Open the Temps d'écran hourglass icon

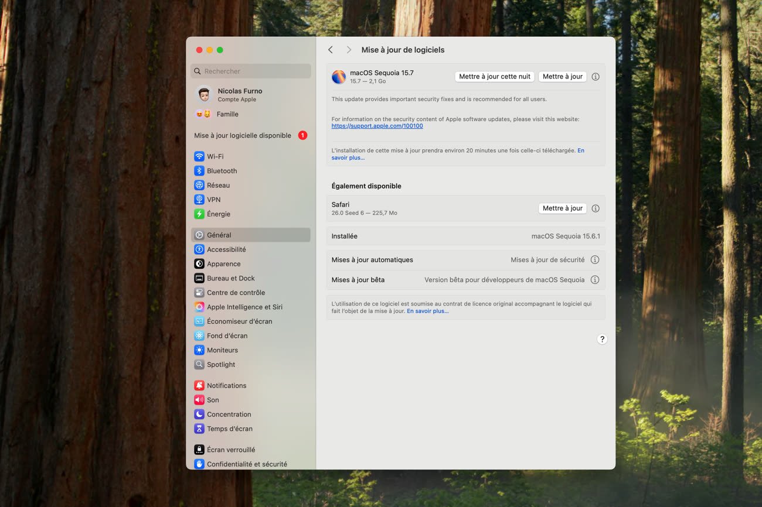pos(199,429)
